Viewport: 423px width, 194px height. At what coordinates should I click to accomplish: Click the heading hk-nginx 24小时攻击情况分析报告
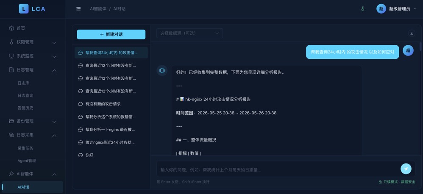pos(213,100)
